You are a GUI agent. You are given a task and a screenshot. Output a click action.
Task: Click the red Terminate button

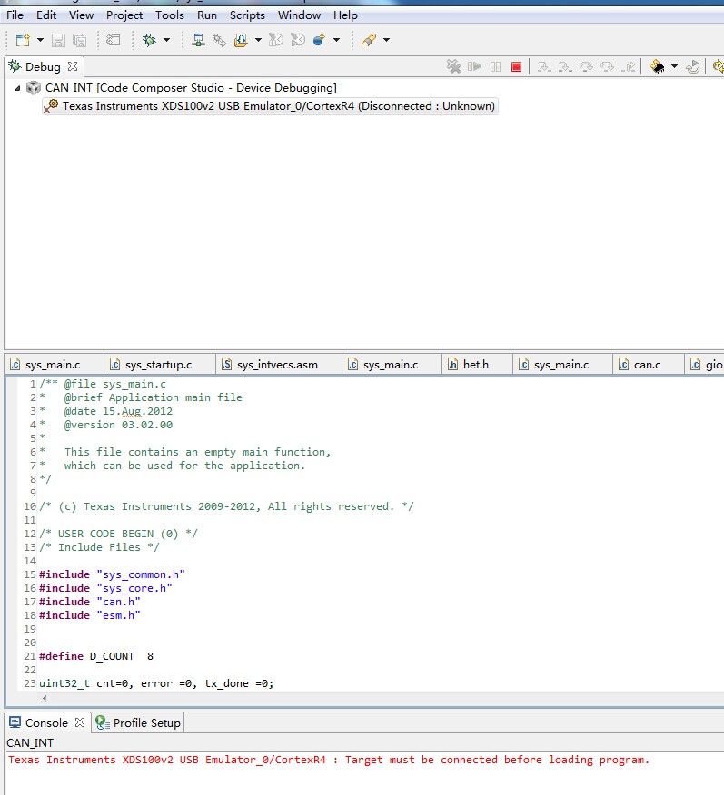pyautogui.click(x=516, y=66)
